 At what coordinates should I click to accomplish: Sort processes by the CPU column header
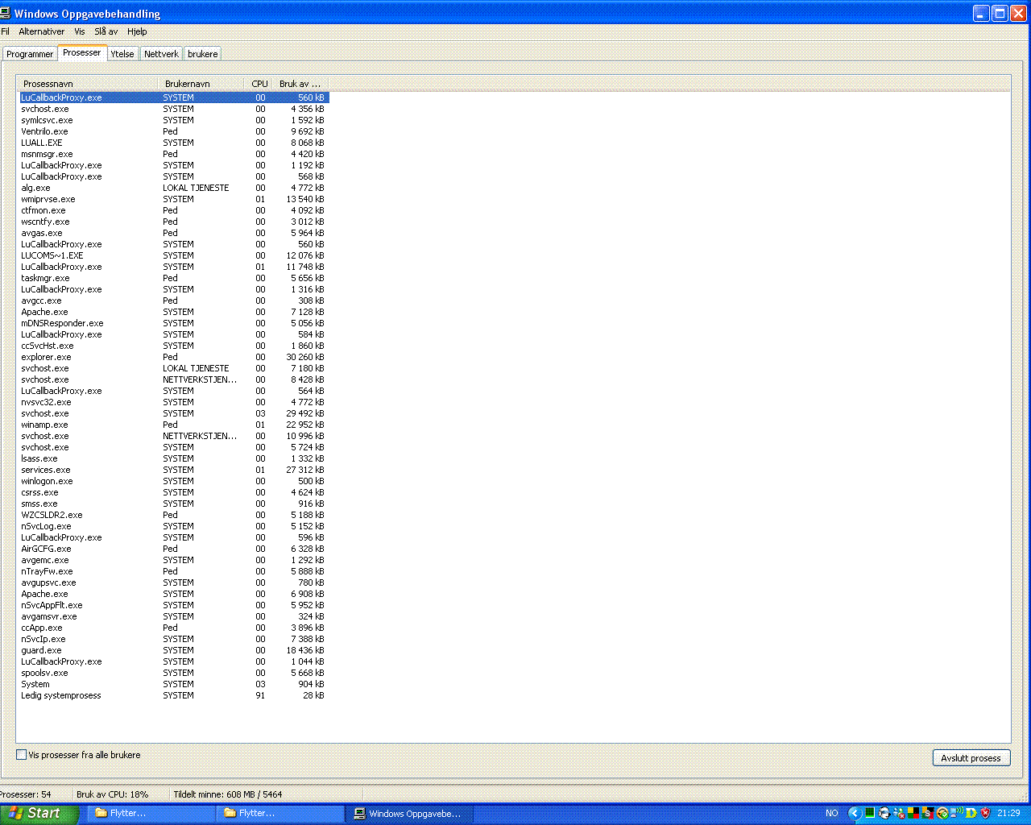coord(259,84)
